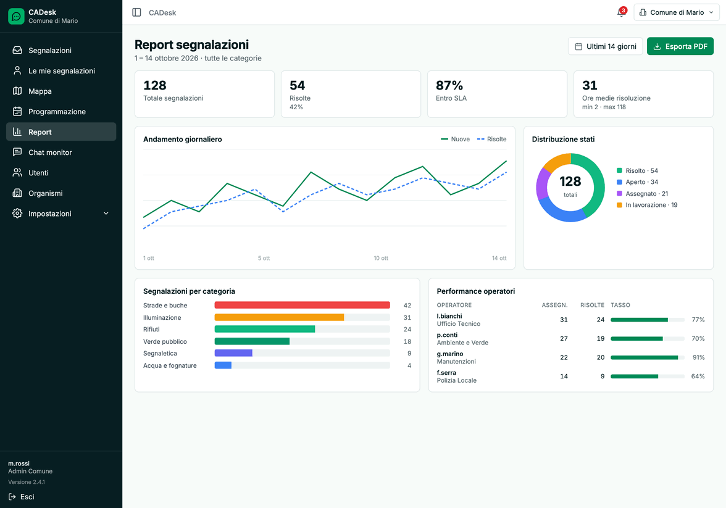Click the Report bar chart icon
The image size is (726, 508).
tap(17, 131)
